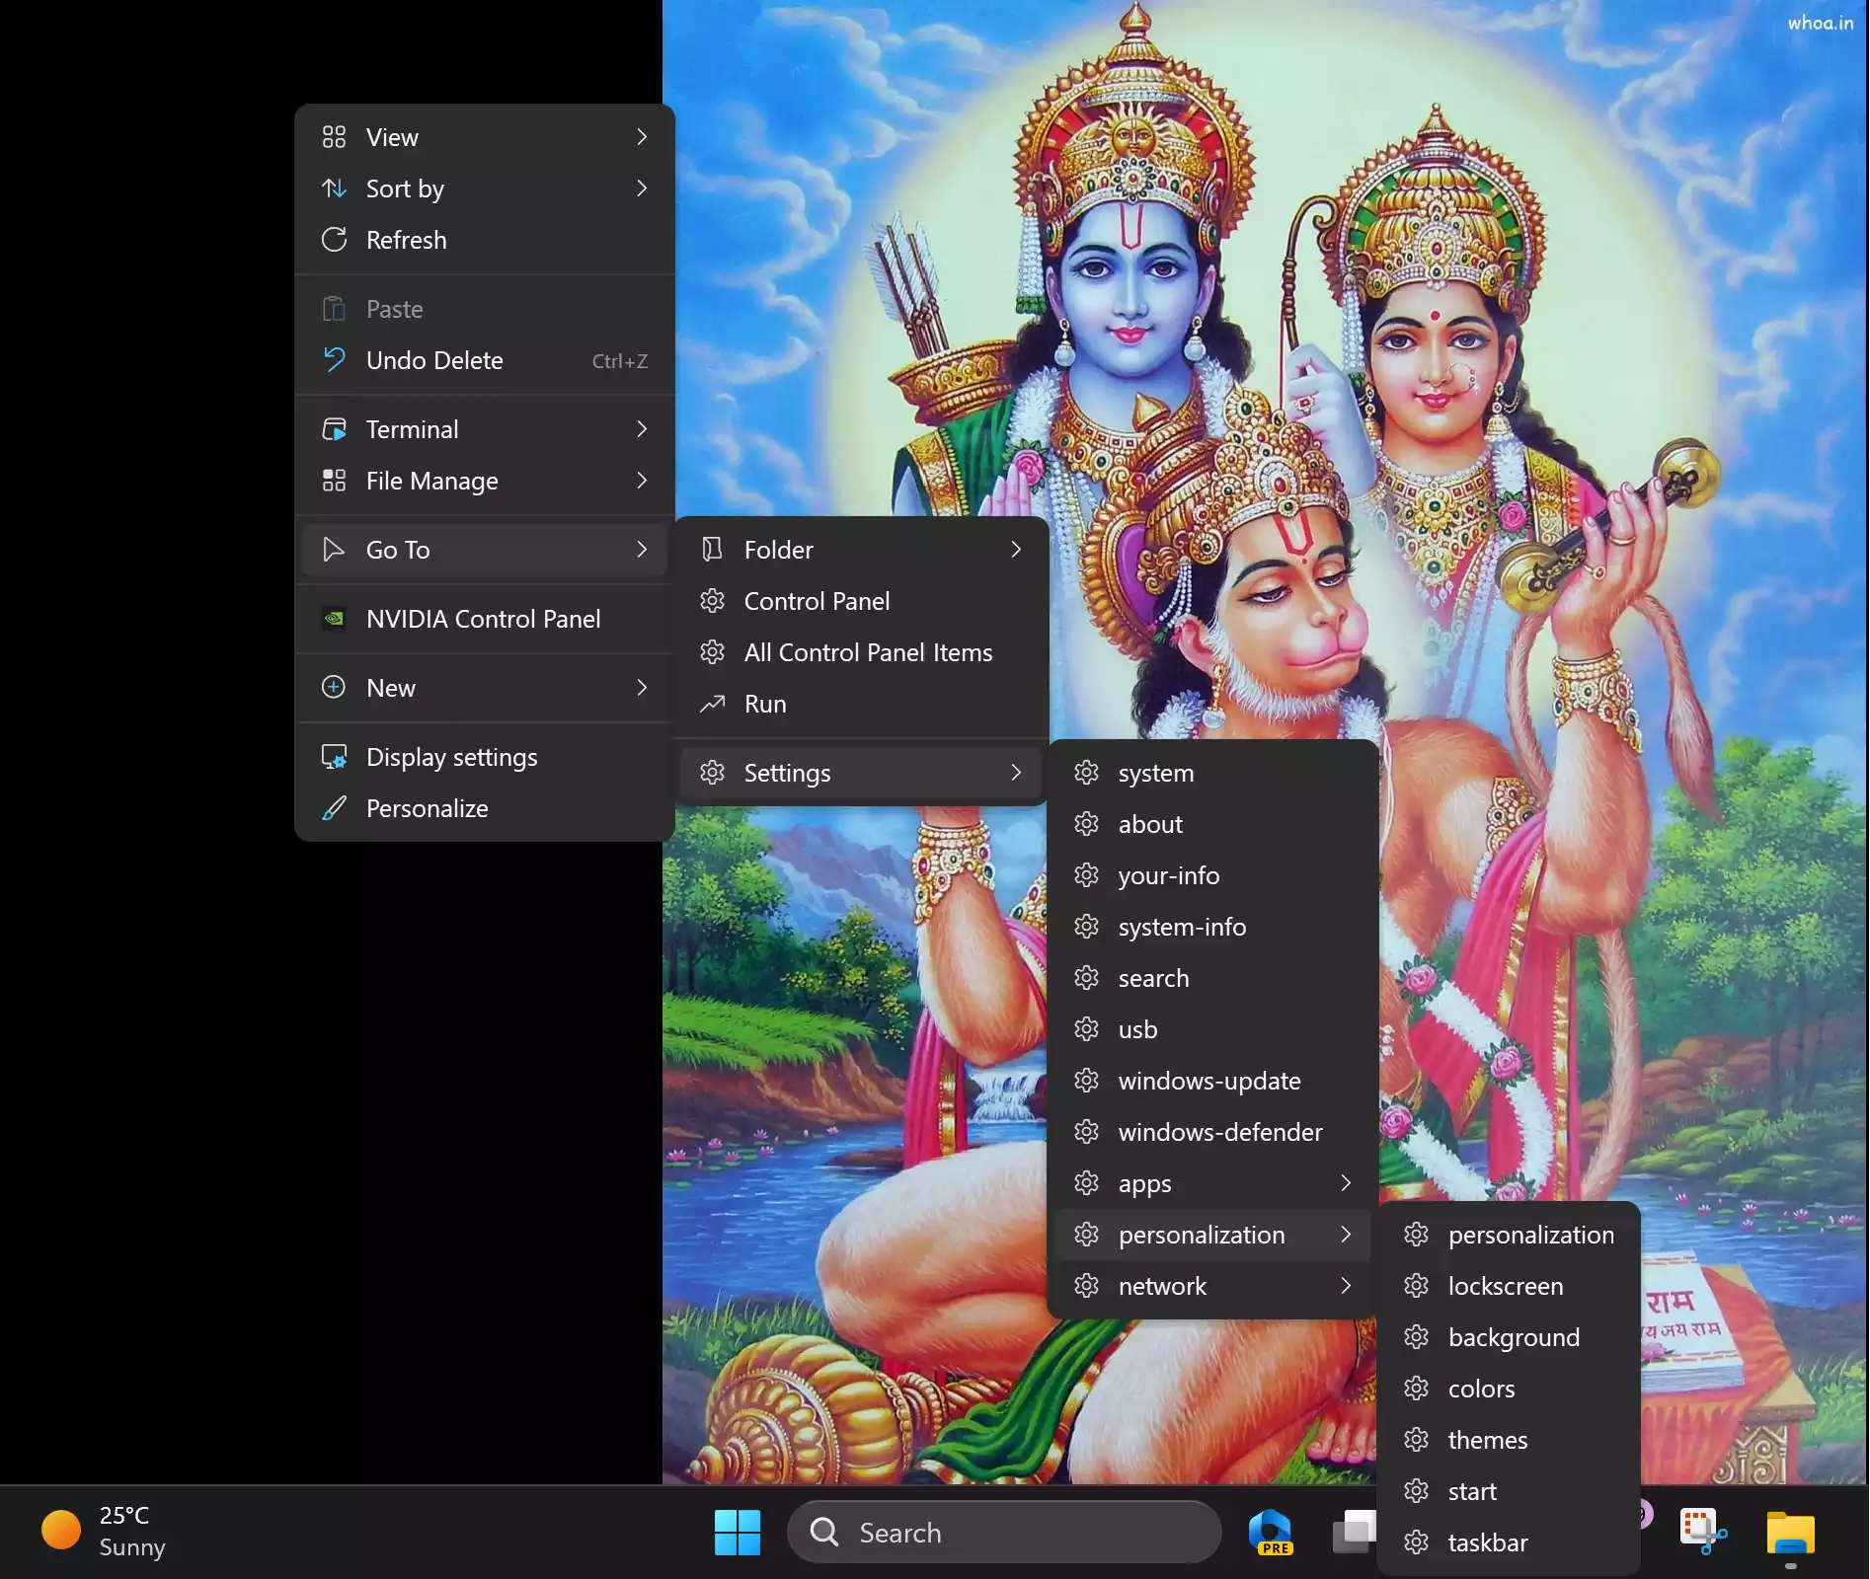Open windows-update settings
1870x1579 pixels.
(x=1209, y=1081)
